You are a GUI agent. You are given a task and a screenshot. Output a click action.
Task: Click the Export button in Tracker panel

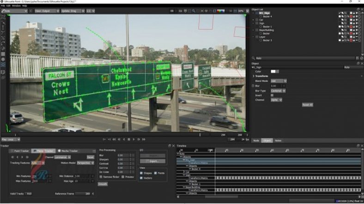pyautogui.click(x=154, y=161)
